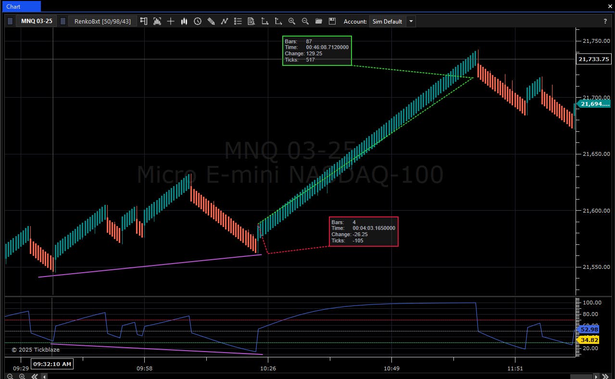Click the second axis scale icon
This screenshot has height=379, width=615.
click(278, 21)
